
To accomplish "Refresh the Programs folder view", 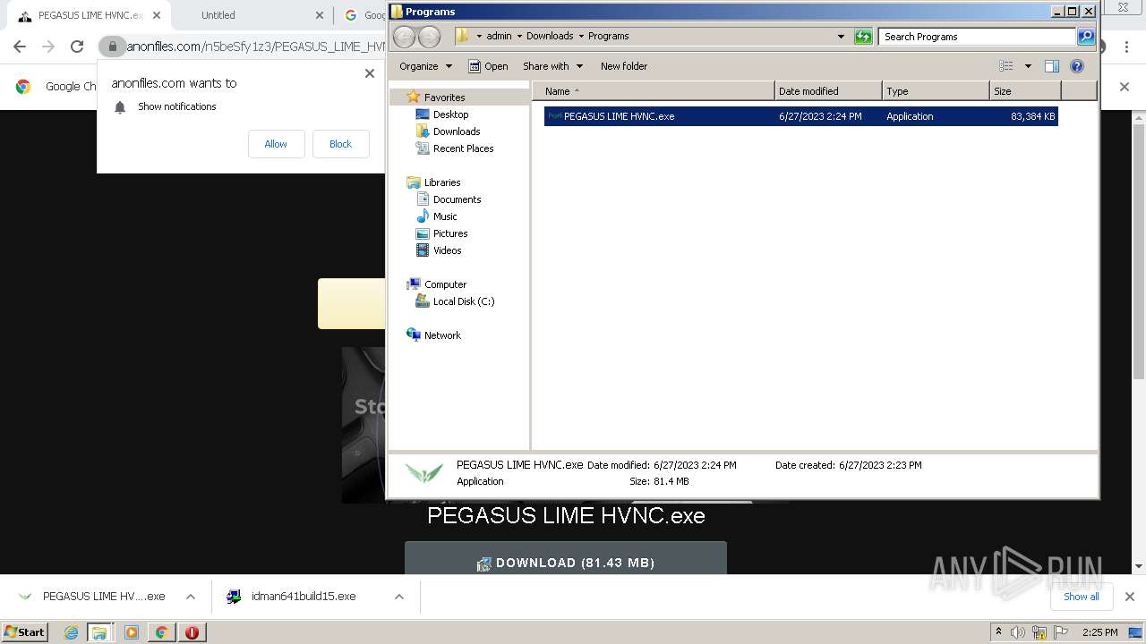I will click(x=863, y=37).
